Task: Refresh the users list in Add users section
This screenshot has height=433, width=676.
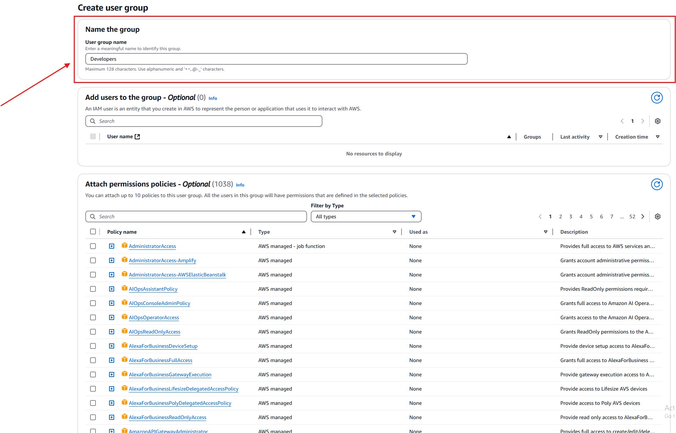Action: point(657,98)
